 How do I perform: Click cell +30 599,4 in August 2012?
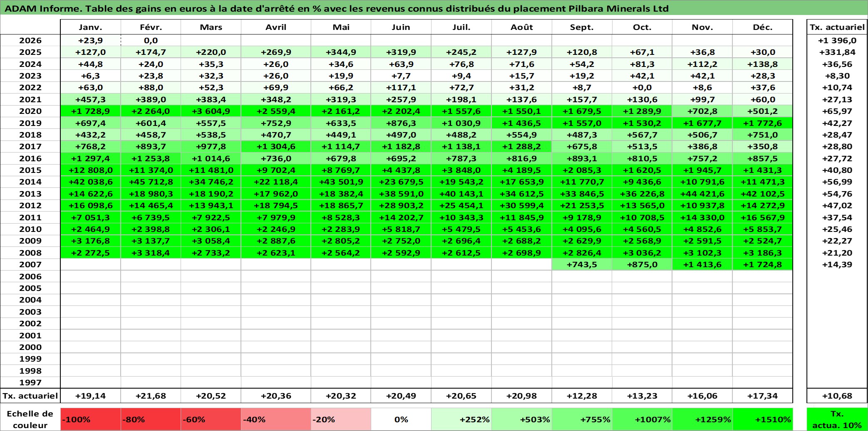[x=522, y=205]
